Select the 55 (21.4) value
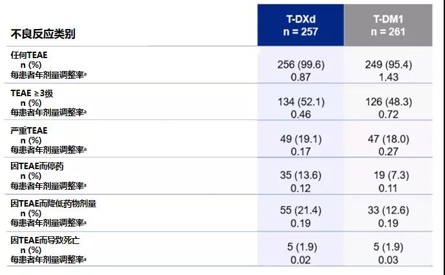 click(x=299, y=212)
